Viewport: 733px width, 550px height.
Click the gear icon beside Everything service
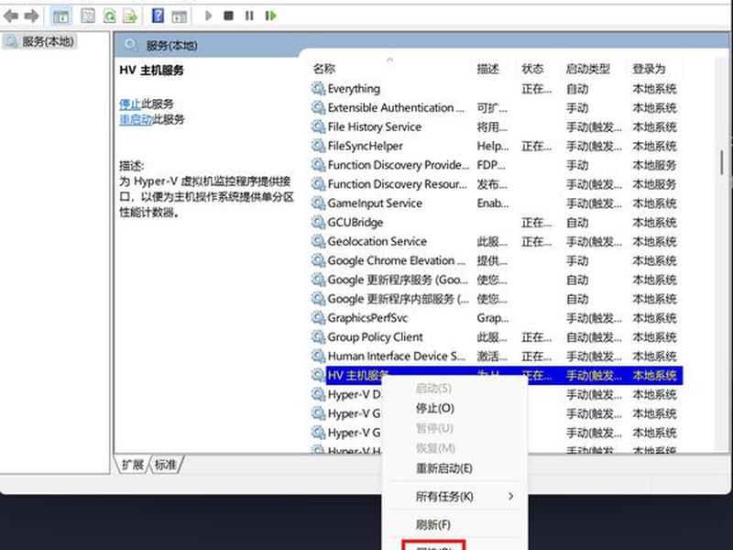coord(318,88)
